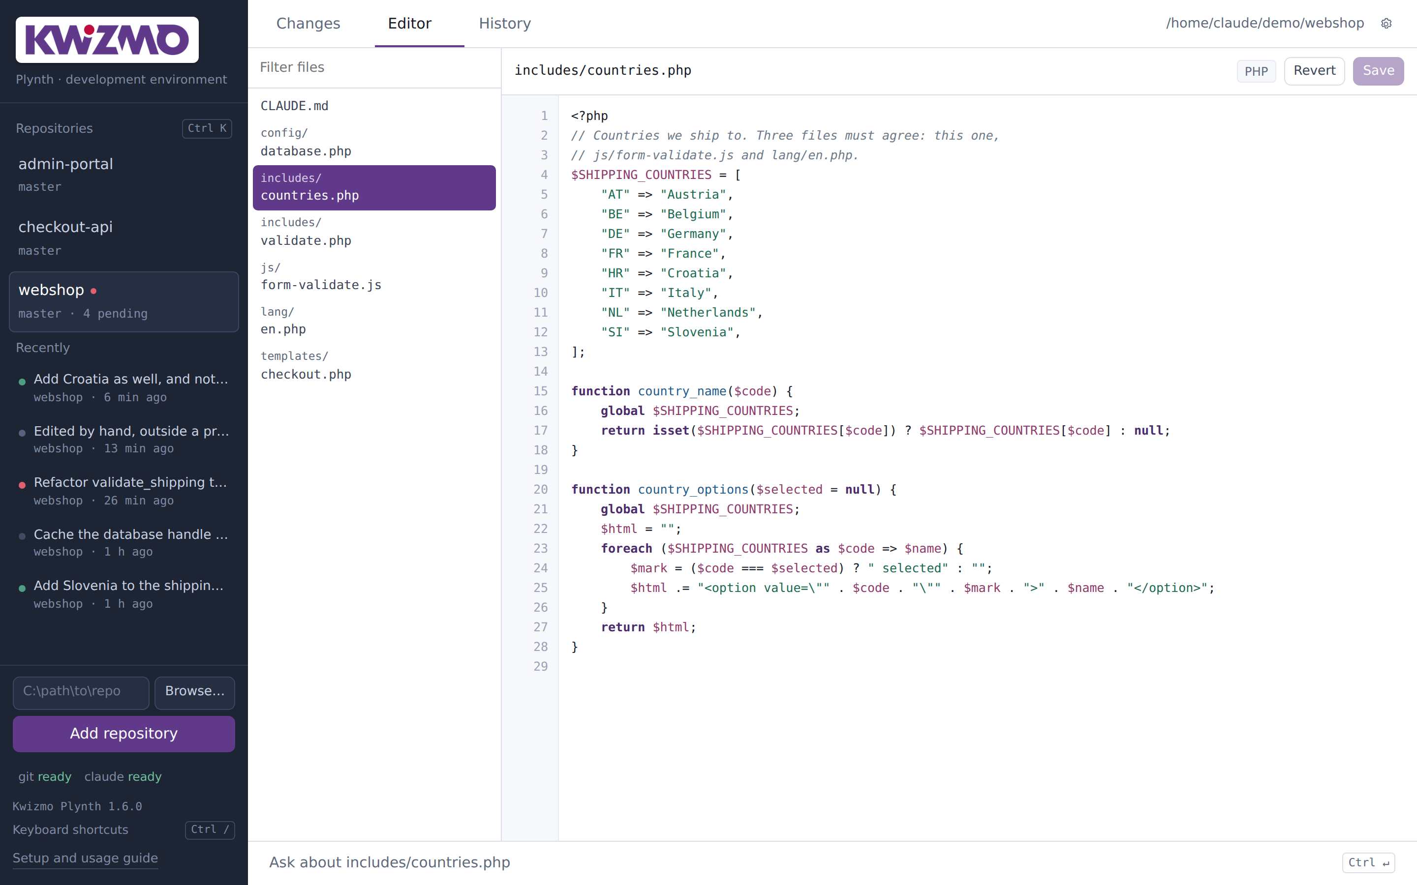
Task: Open includes/validate.php file
Action: tap(374, 232)
